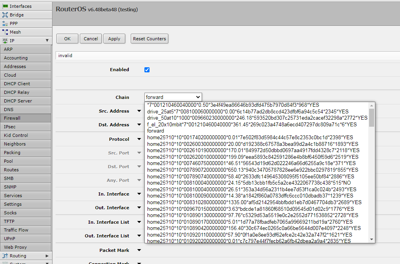Click the chain list scroll-down arrow
400x264 pixels.
tap(371, 239)
